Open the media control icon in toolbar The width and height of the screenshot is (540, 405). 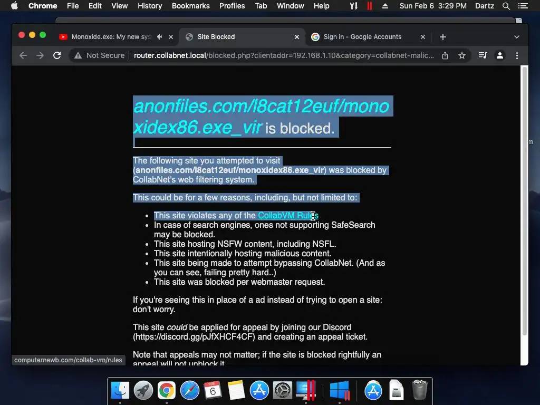(483, 55)
